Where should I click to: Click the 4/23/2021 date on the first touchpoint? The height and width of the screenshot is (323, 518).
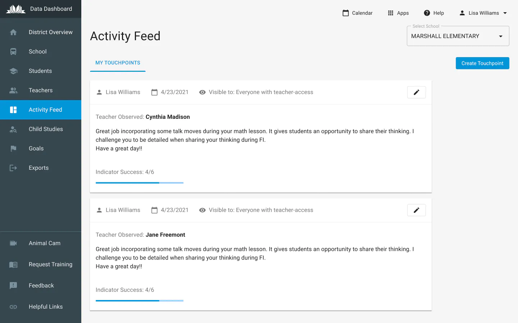click(x=174, y=92)
